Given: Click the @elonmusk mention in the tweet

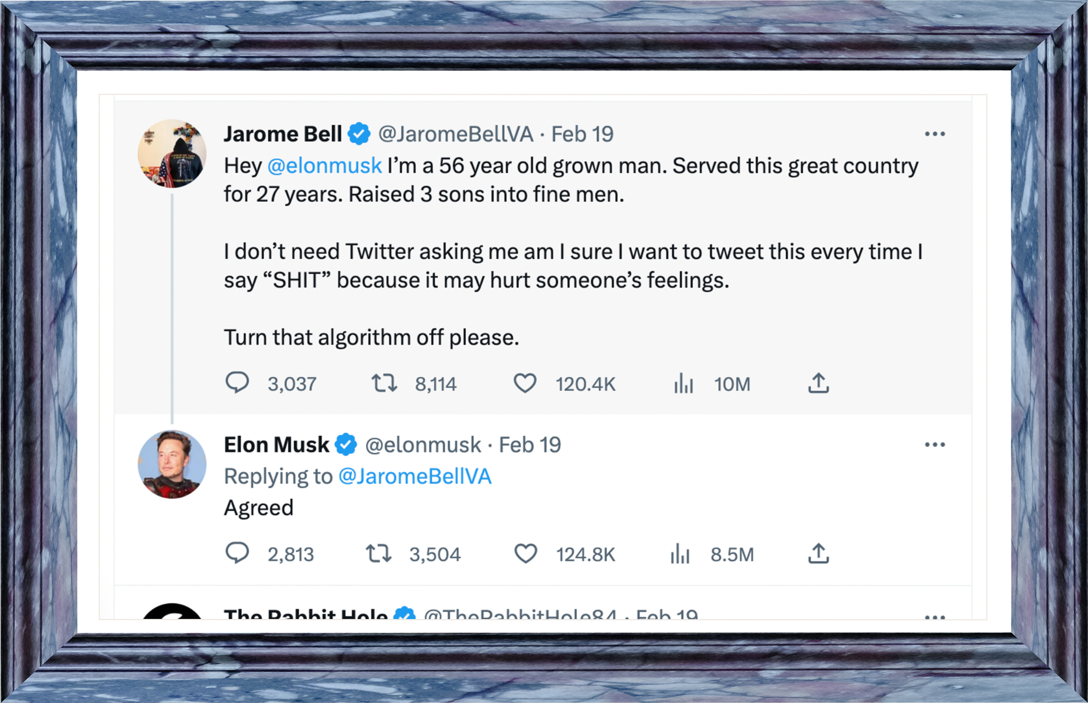Looking at the screenshot, I should coord(324,166).
